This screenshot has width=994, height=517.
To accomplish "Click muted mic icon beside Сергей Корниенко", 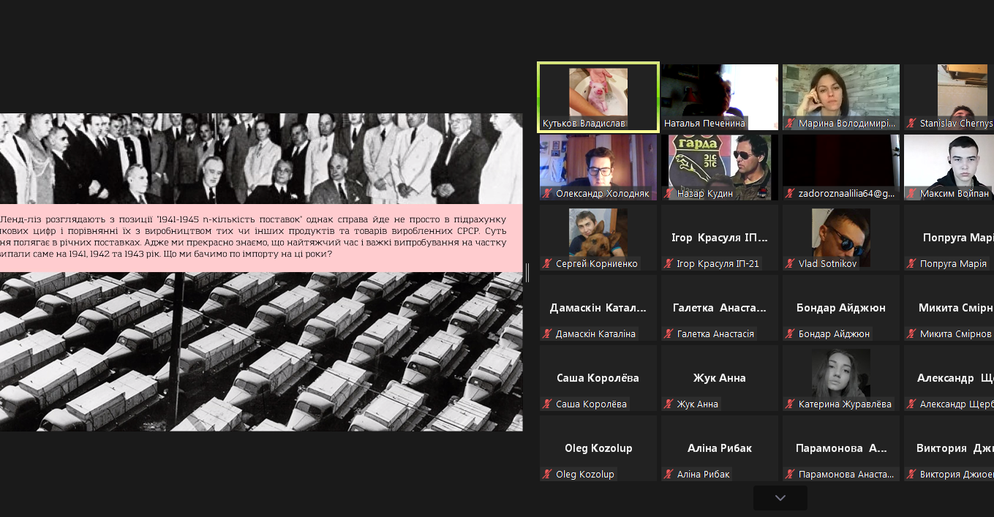I will coord(547,264).
